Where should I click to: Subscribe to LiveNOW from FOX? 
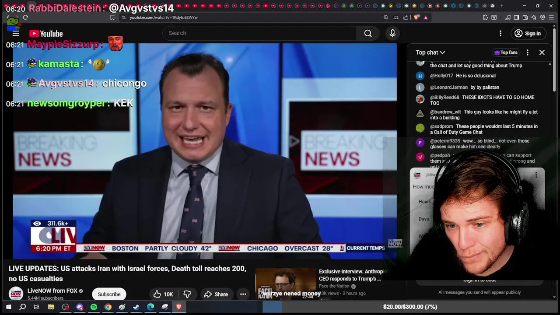pos(109,294)
